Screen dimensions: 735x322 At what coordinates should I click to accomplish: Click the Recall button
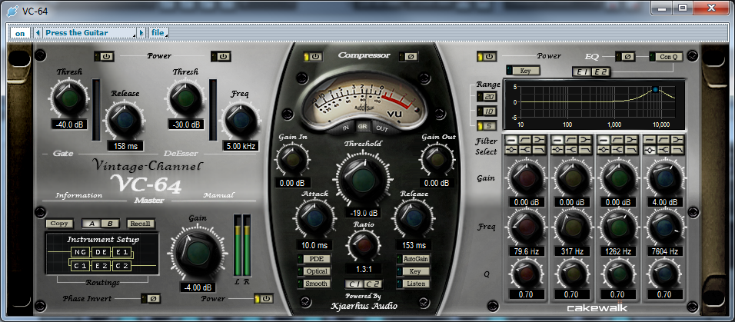point(140,224)
